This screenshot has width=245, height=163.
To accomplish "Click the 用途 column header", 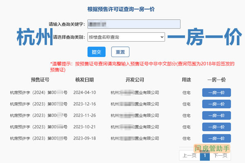I will (187, 80).
